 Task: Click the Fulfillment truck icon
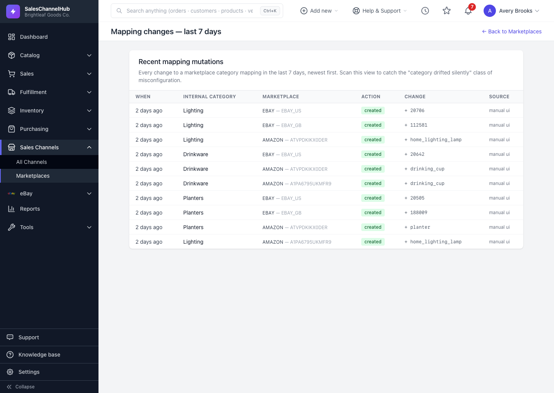click(x=12, y=92)
